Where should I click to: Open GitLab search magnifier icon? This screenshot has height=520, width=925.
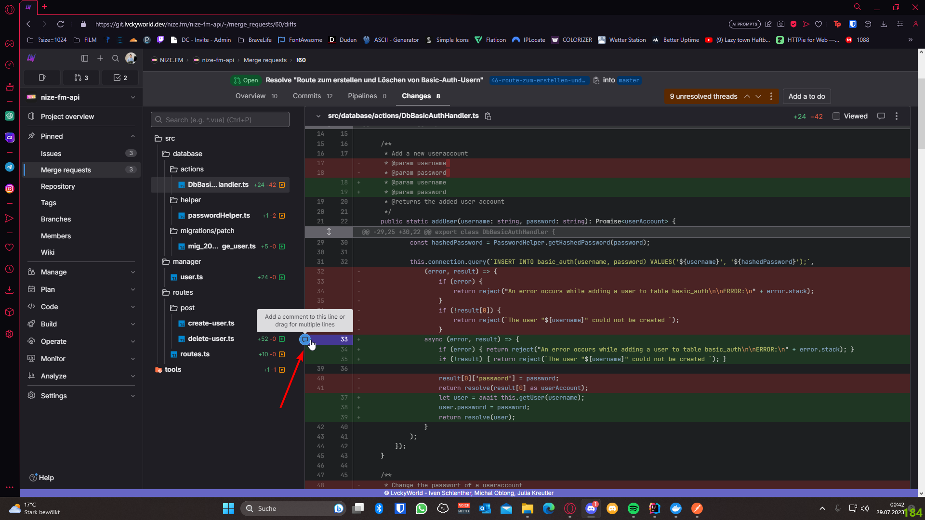116,58
